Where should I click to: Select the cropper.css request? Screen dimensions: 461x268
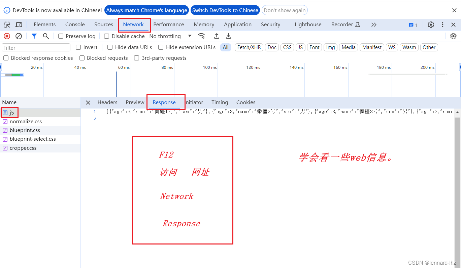tap(40, 148)
